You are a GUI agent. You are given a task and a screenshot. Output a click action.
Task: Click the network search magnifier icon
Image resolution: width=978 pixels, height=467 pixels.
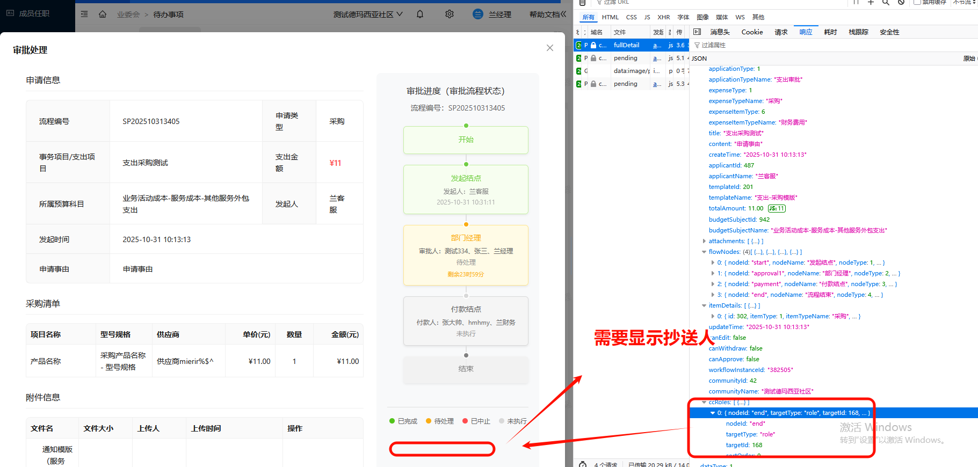tap(886, 2)
